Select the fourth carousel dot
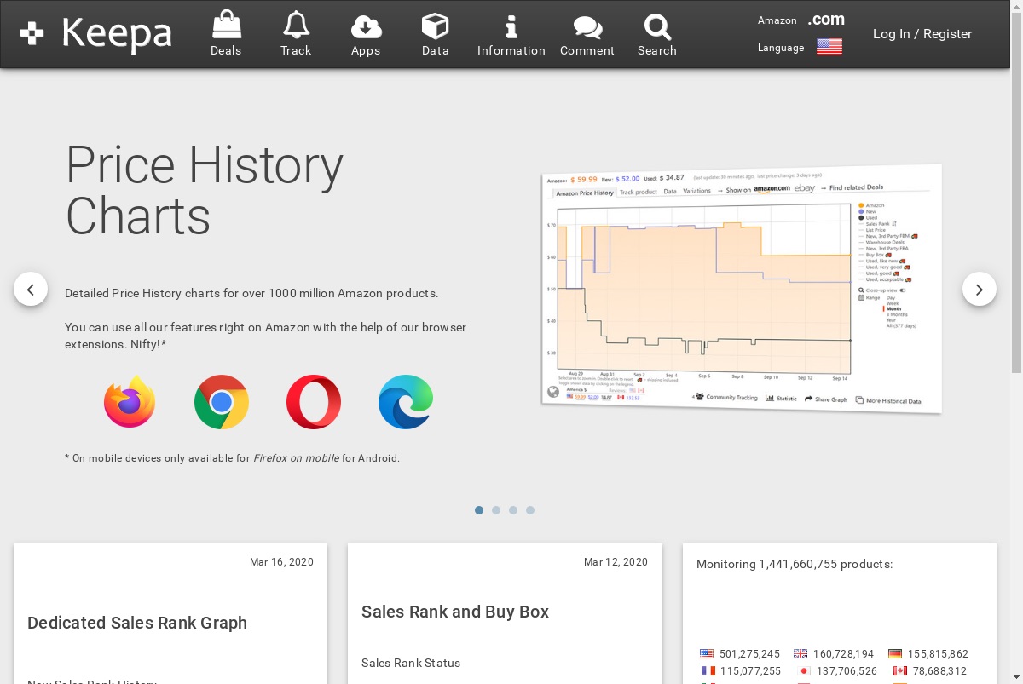Screen dimensions: 1023x684 tap(530, 510)
